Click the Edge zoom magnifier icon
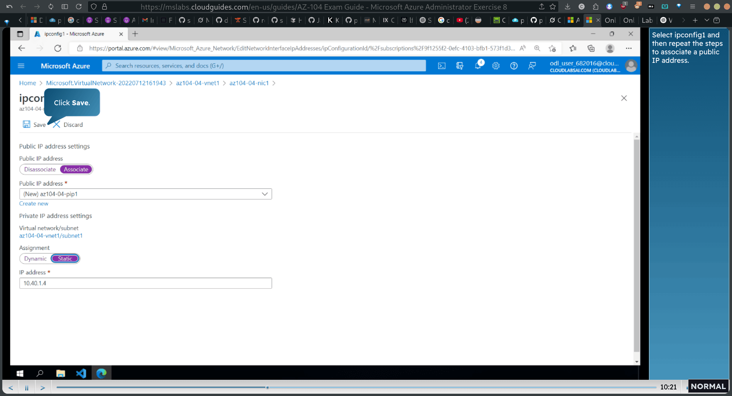732x396 pixels. click(537, 48)
